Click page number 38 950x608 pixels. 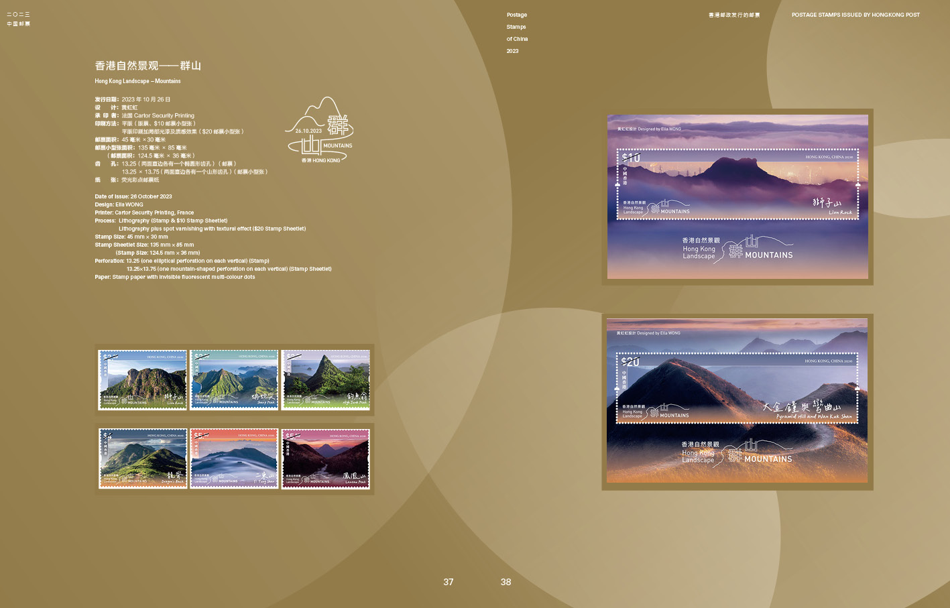(506, 582)
